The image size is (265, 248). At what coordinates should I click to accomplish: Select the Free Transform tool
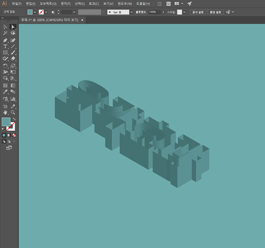[13, 72]
